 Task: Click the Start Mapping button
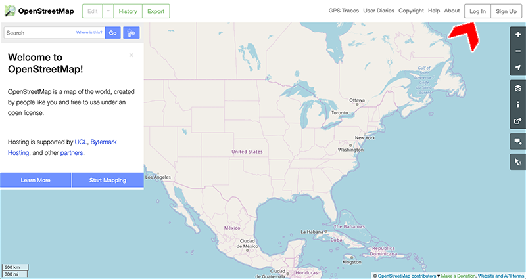coord(108,180)
